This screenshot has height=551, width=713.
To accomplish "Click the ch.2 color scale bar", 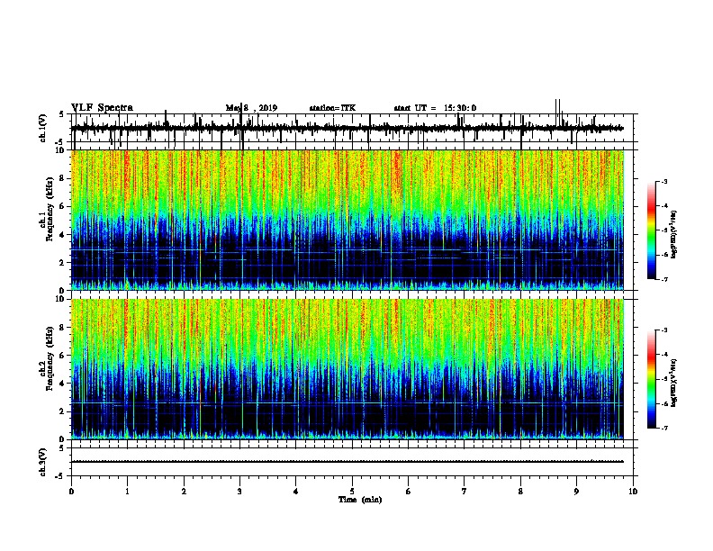I will (x=652, y=379).
